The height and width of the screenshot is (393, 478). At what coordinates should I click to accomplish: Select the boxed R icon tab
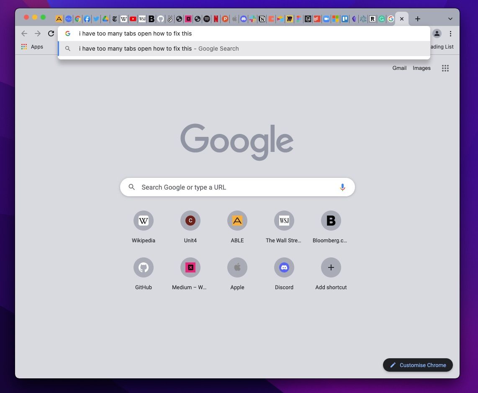point(372,19)
